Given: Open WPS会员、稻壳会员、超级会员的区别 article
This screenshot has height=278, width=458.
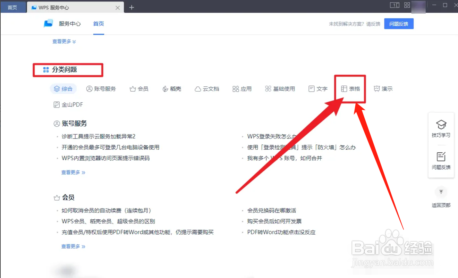Looking at the screenshot, I should pos(108,221).
